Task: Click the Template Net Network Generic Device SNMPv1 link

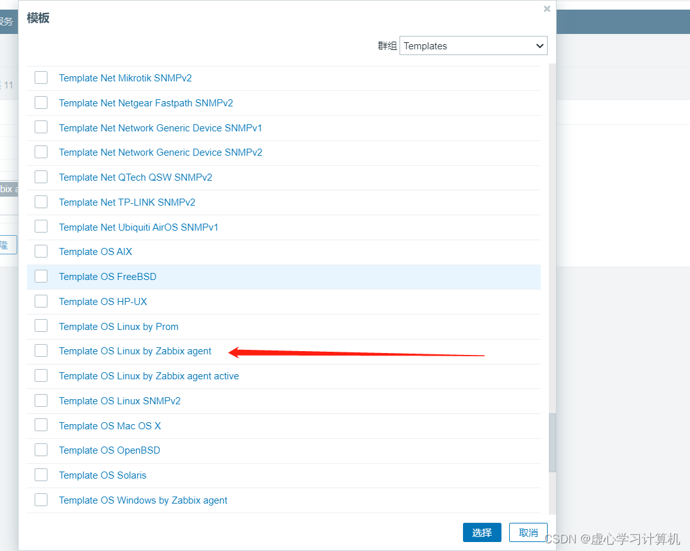Action: pos(160,128)
